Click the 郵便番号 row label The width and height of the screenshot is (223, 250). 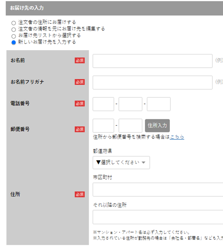click(x=20, y=129)
